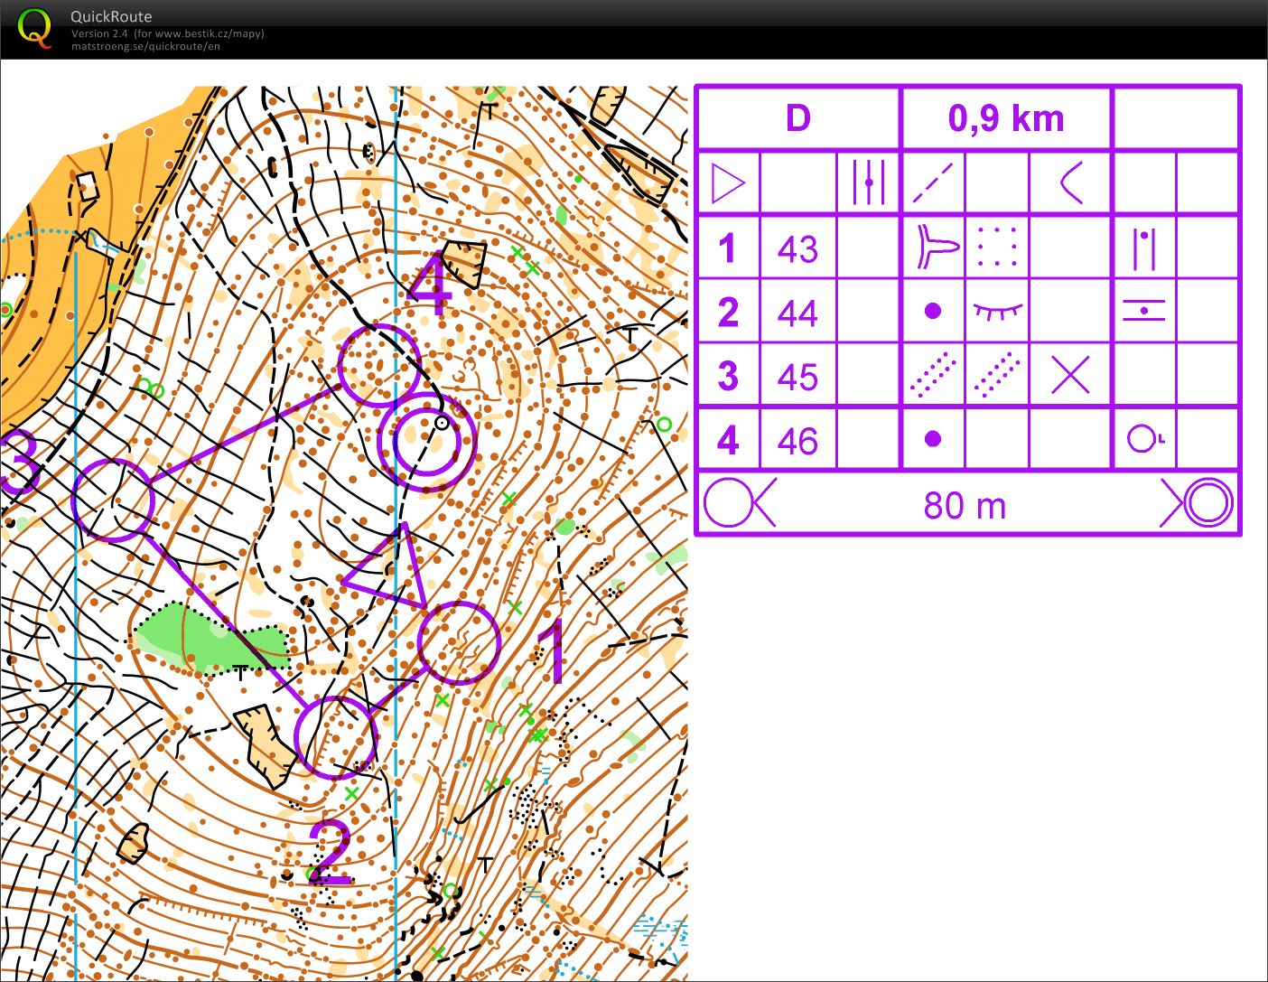Viewport: 1268px width, 982px height.
Task: Select control circle 1 on the map
Action: 459,642
